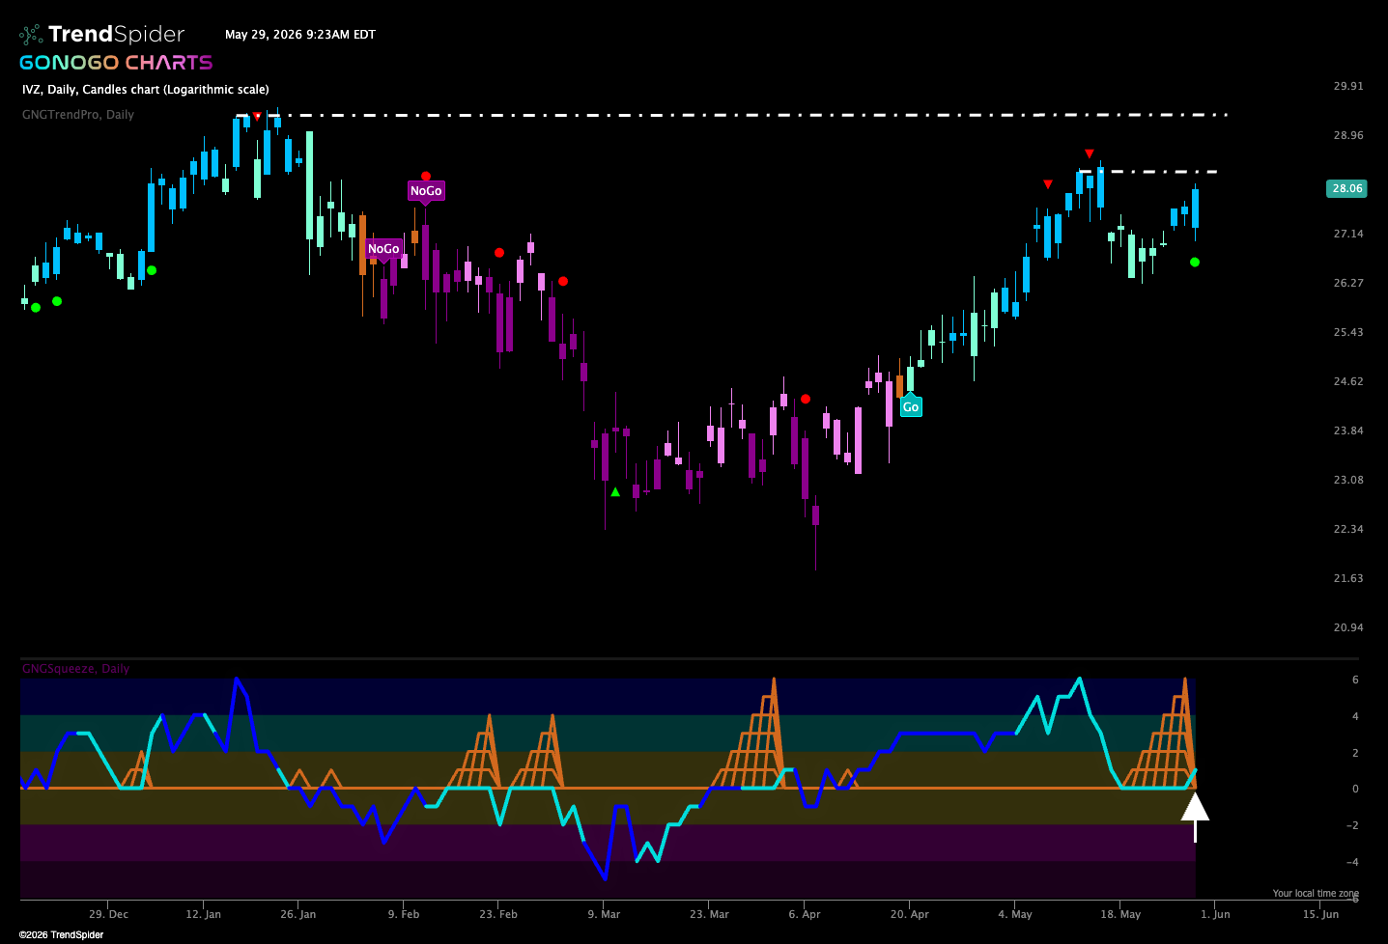Click the 22.34 price axis value

[x=1348, y=529]
